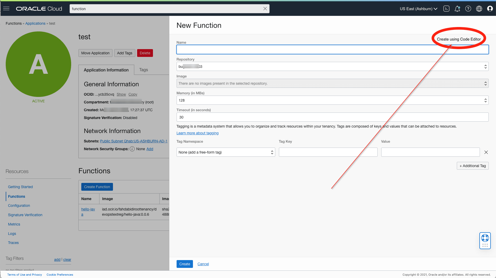Screen dimensions: 496x278
Task: Open the Image dropdown
Action: [332, 83]
